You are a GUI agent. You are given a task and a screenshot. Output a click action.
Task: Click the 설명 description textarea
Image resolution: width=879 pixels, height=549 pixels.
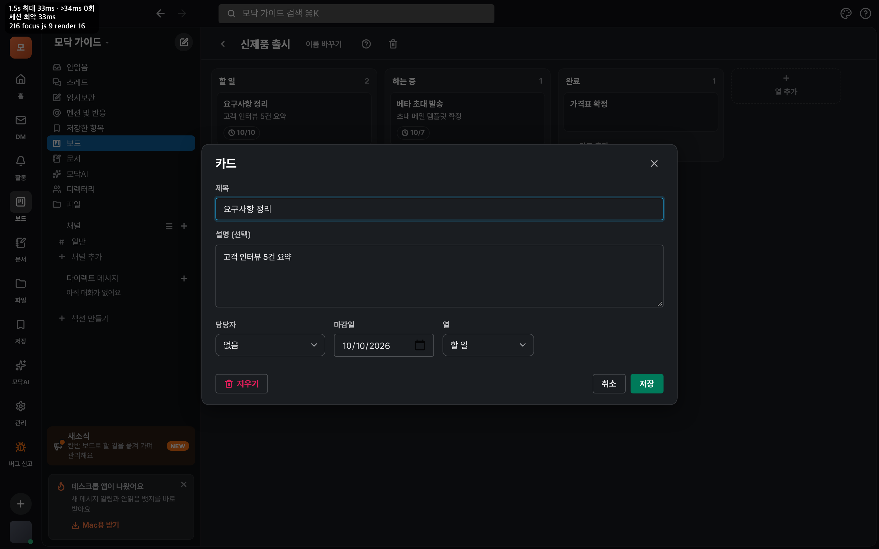pyautogui.click(x=439, y=276)
